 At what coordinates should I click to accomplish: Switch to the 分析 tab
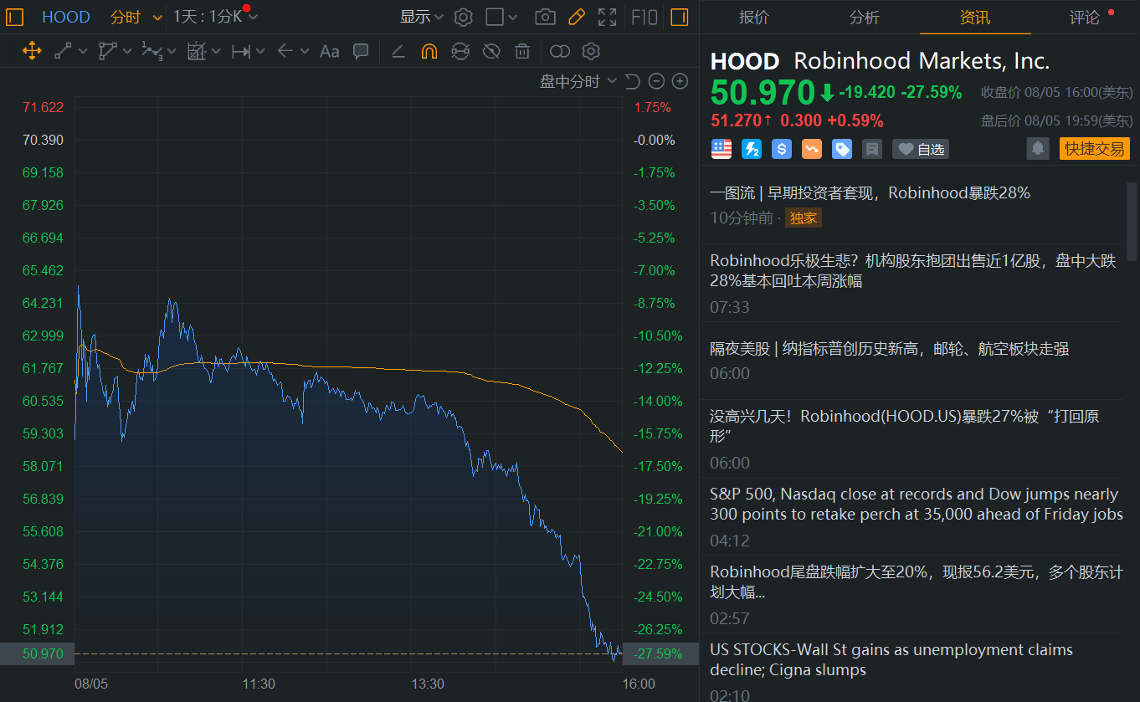pos(865,17)
